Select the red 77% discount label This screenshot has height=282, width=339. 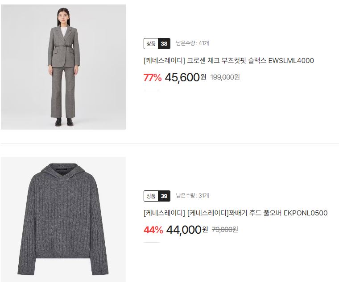153,78
